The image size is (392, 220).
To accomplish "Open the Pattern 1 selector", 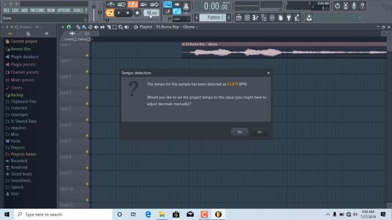I will click(x=213, y=18).
